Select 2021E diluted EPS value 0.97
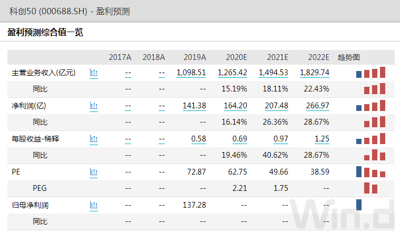Viewport: 400px width, 234px height. (281, 139)
